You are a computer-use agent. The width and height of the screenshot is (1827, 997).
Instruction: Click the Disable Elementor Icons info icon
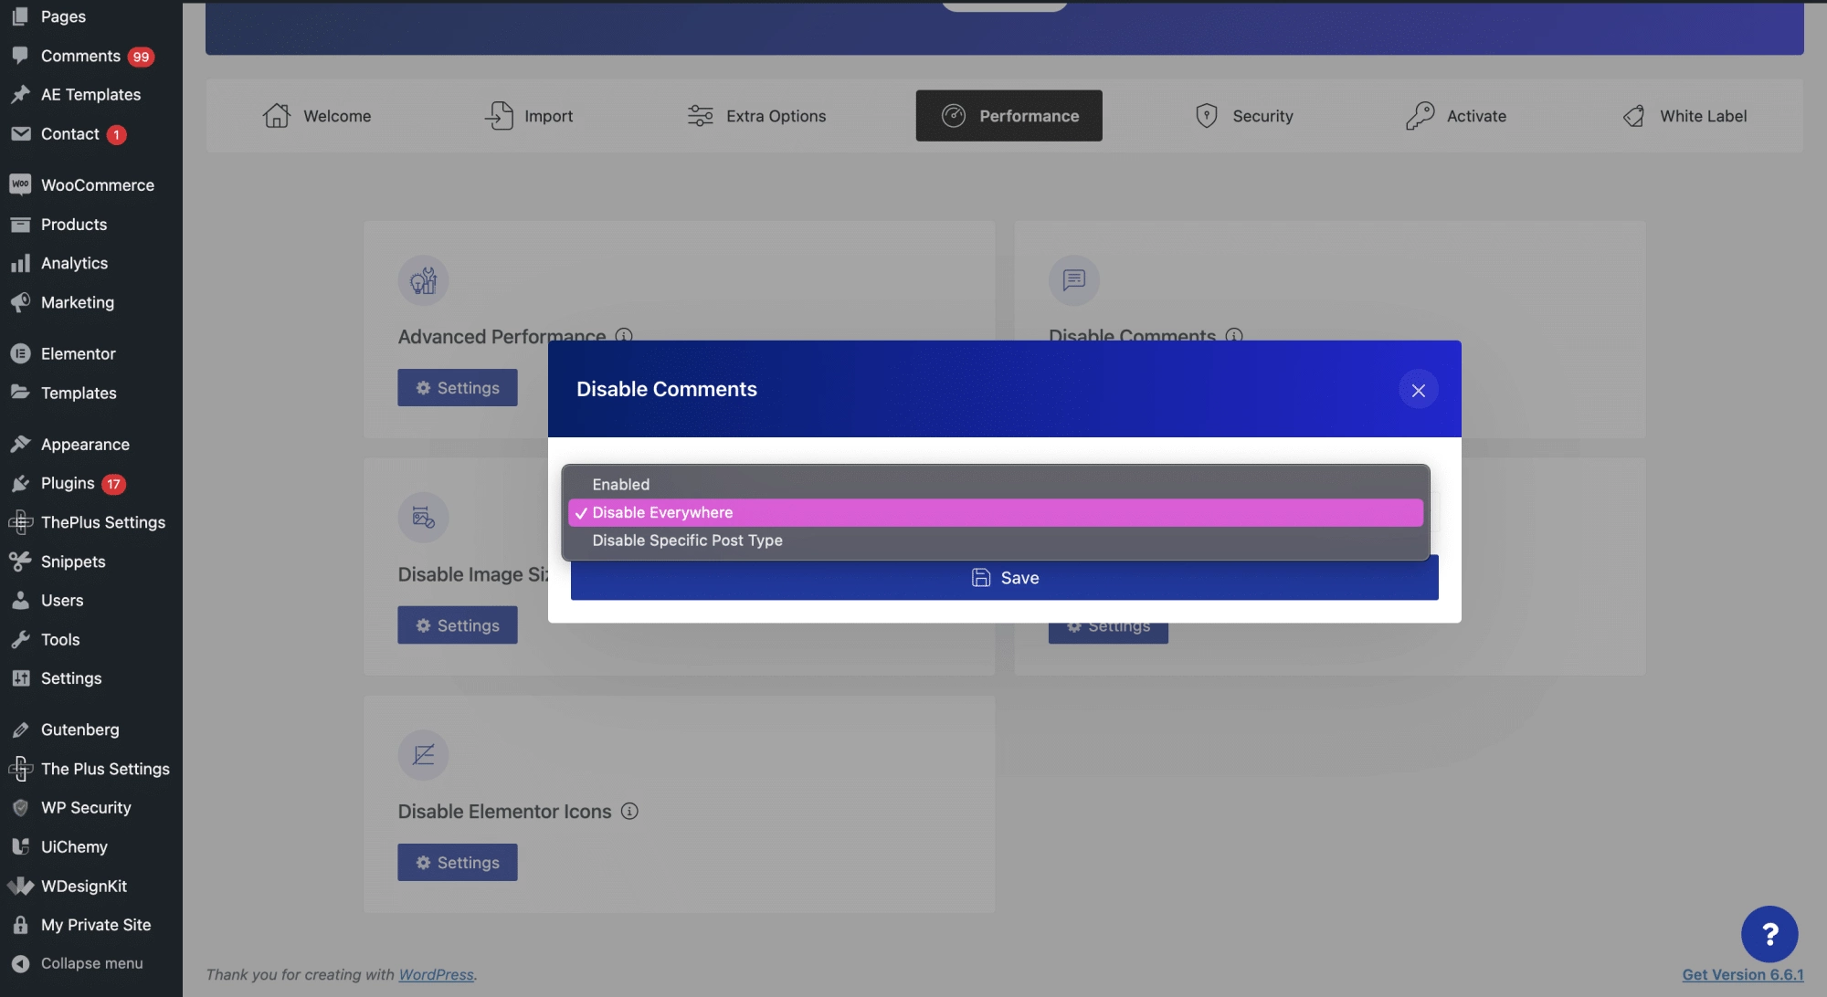point(629,811)
